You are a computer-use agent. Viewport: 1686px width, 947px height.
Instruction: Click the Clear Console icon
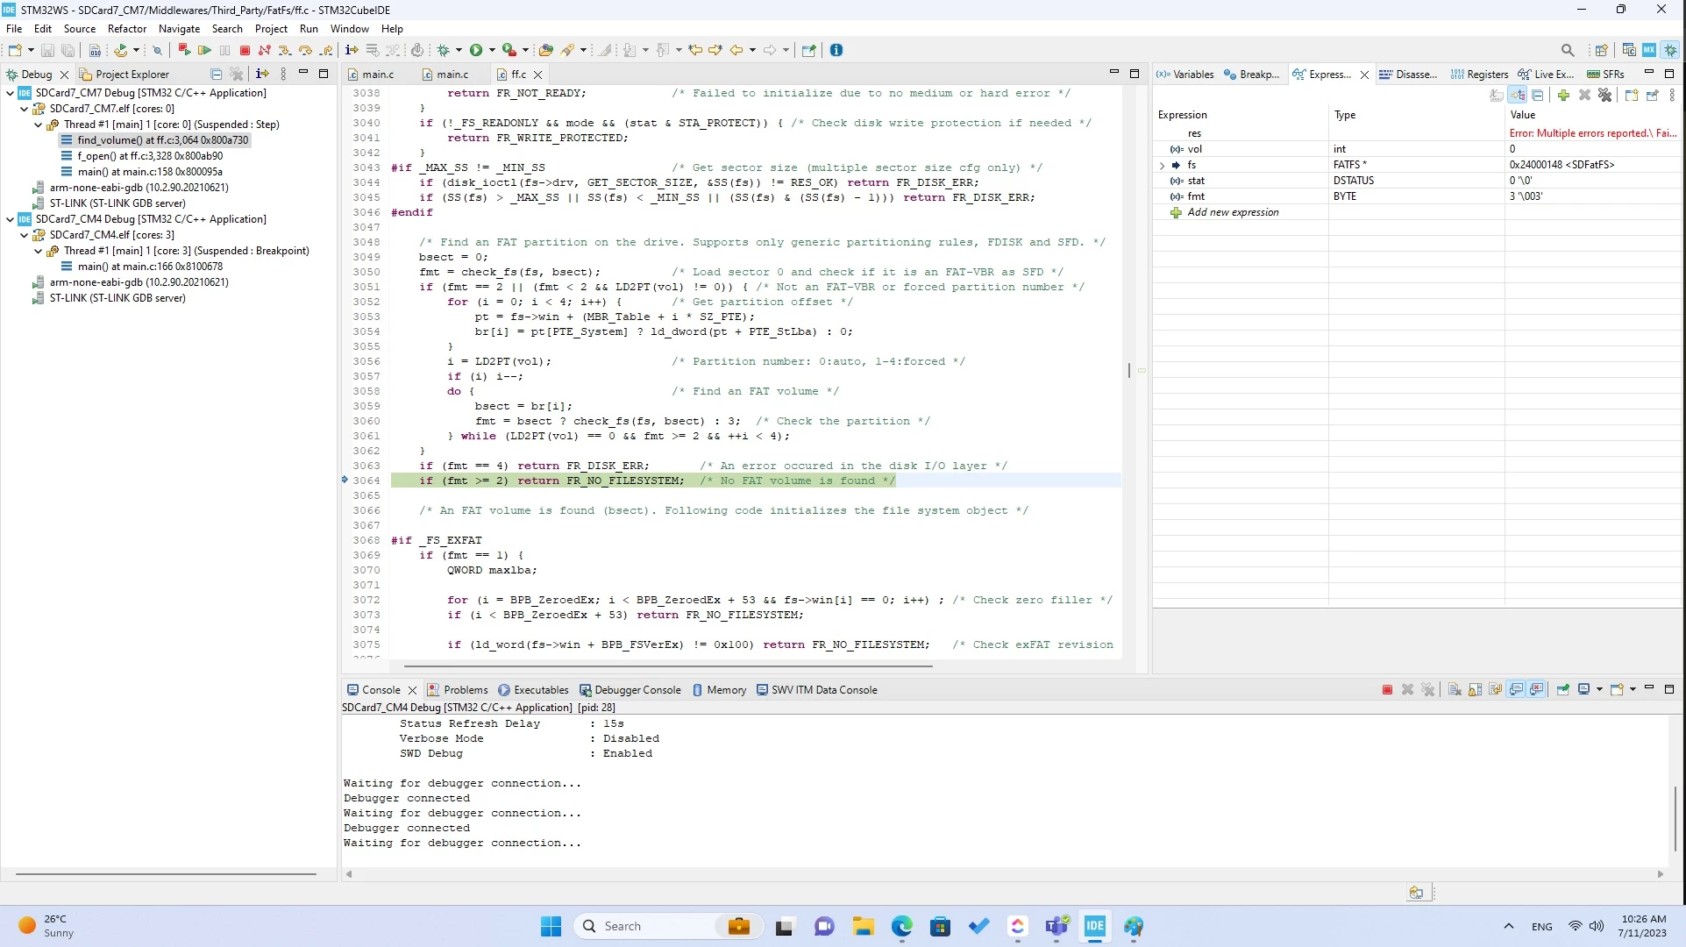(1455, 690)
